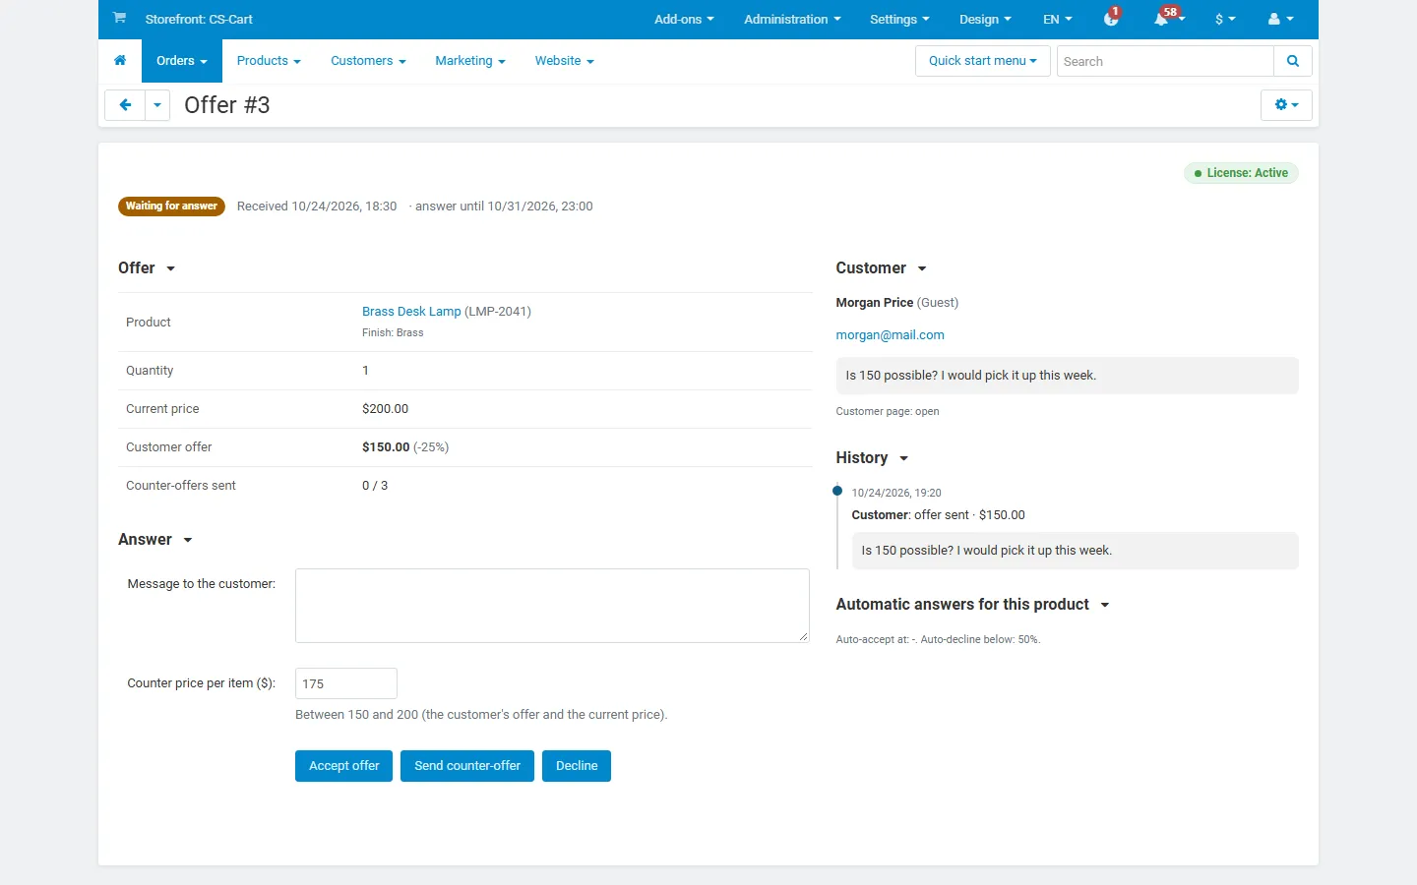The height and width of the screenshot is (885, 1417).
Task: Open the gear actions menu for Offer #3
Action: pyautogui.click(x=1286, y=105)
